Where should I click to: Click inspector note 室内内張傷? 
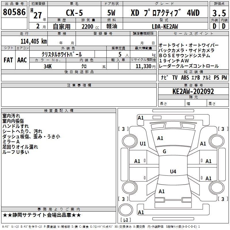[x=13, y=121]
